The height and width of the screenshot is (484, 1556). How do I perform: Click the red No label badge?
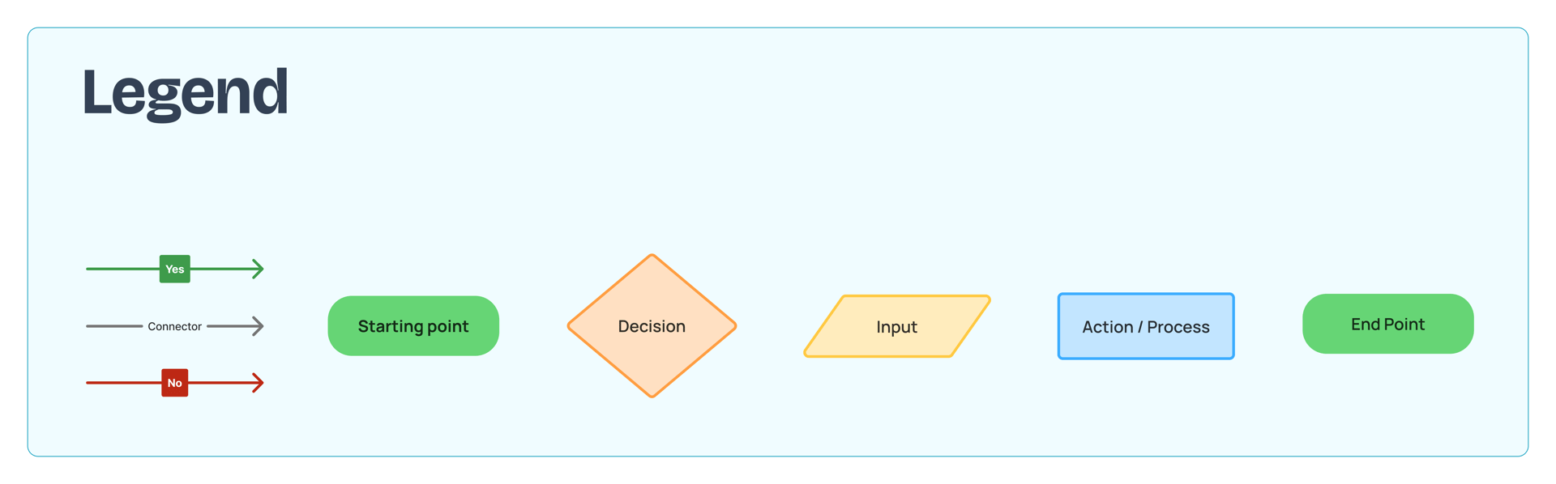(x=174, y=383)
